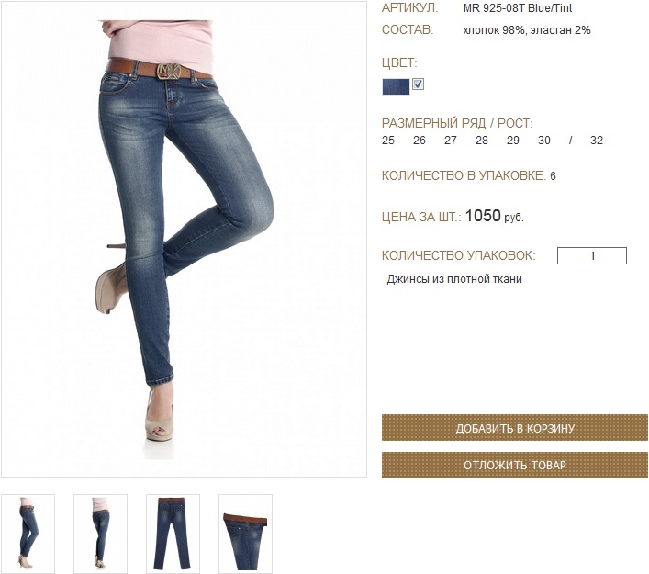Click the package quantity input field
Image resolution: width=649 pixels, height=574 pixels.
point(592,255)
